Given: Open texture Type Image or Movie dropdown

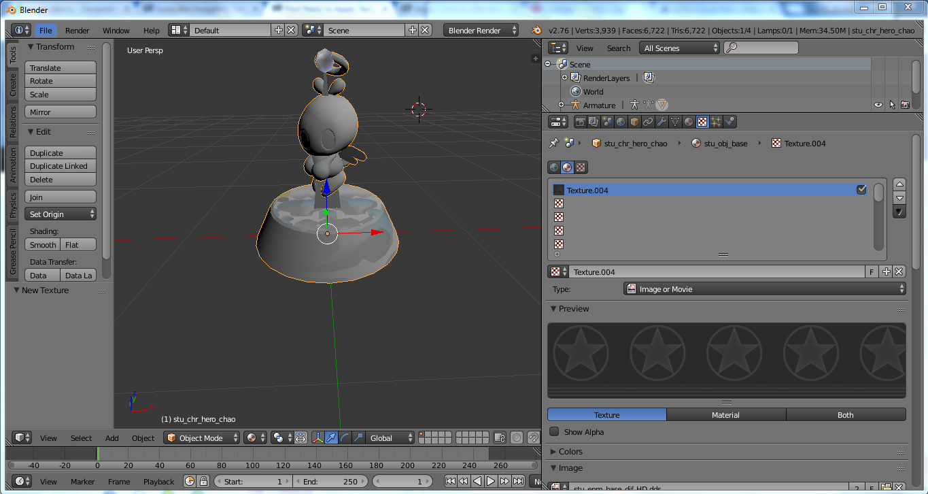Looking at the screenshot, I should (765, 289).
